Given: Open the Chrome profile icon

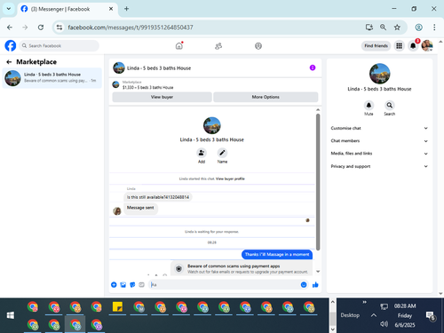Looking at the screenshot, I should (x=418, y=28).
